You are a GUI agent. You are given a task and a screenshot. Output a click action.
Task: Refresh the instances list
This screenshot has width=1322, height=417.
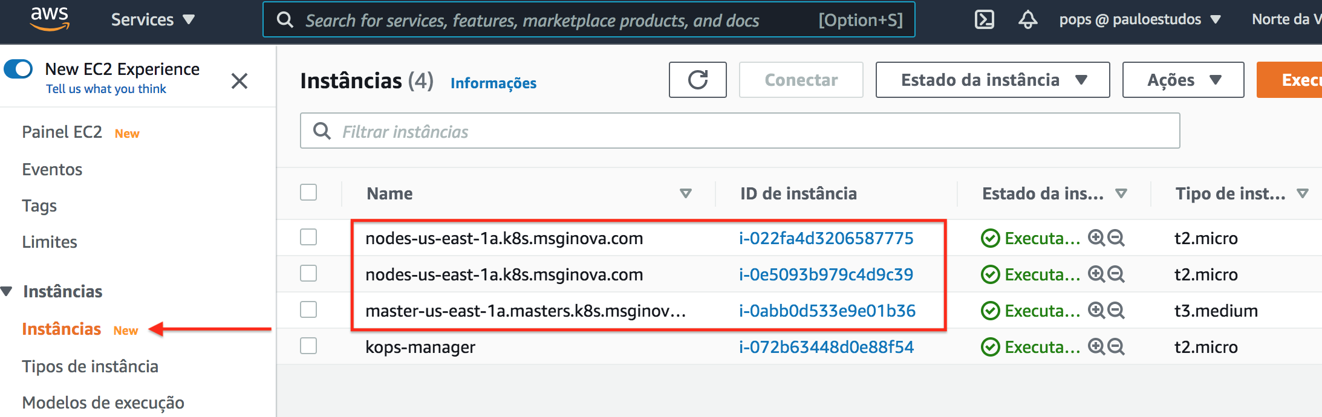tap(697, 80)
